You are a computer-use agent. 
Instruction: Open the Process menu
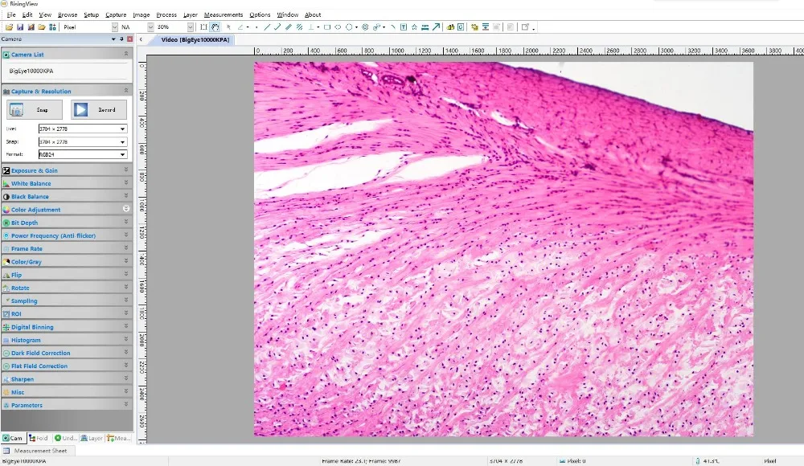click(166, 15)
